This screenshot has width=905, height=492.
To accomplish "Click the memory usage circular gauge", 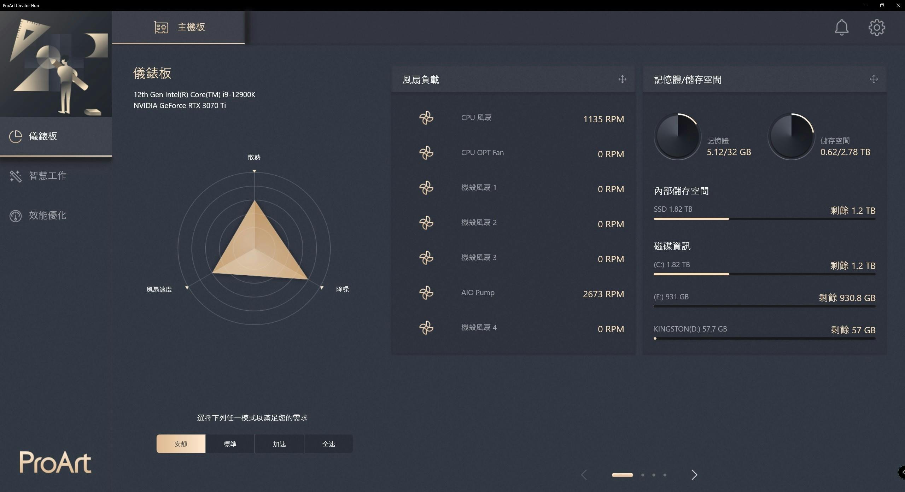I will (677, 136).
